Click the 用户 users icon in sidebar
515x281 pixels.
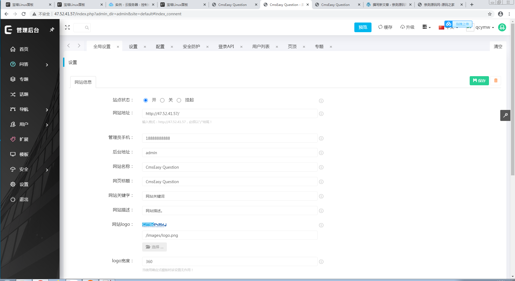pos(13,124)
